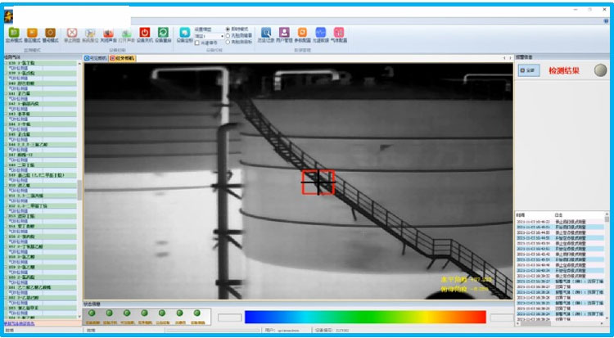614x338 pixels.
Task: Click the 全屏 fullscreen button
Action: pyautogui.click(x=527, y=70)
